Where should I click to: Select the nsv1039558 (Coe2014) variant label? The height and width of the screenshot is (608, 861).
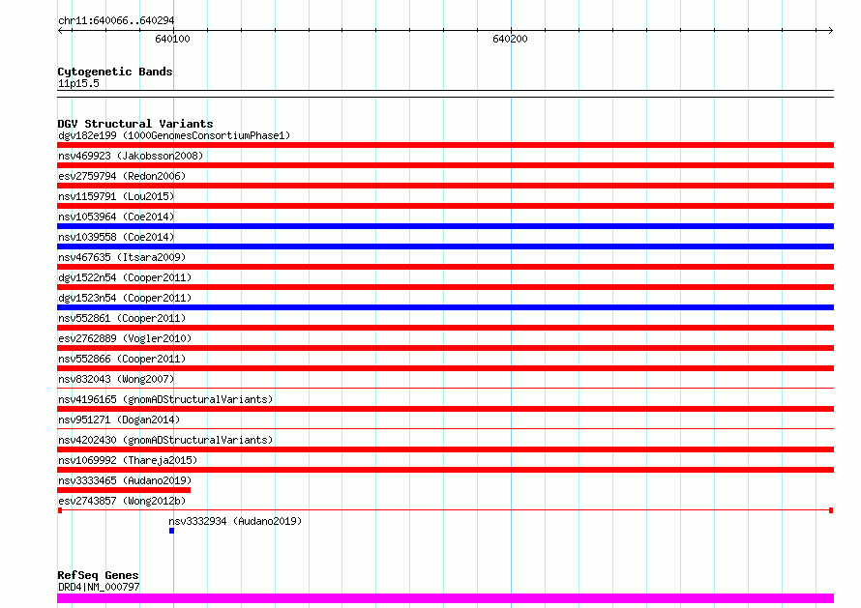tap(116, 237)
